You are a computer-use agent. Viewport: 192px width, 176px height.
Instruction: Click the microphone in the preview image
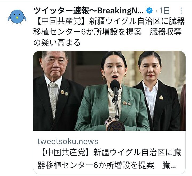[x=115, y=89]
